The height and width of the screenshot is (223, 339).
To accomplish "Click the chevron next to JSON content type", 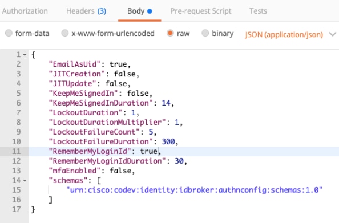I will tap(333, 34).
